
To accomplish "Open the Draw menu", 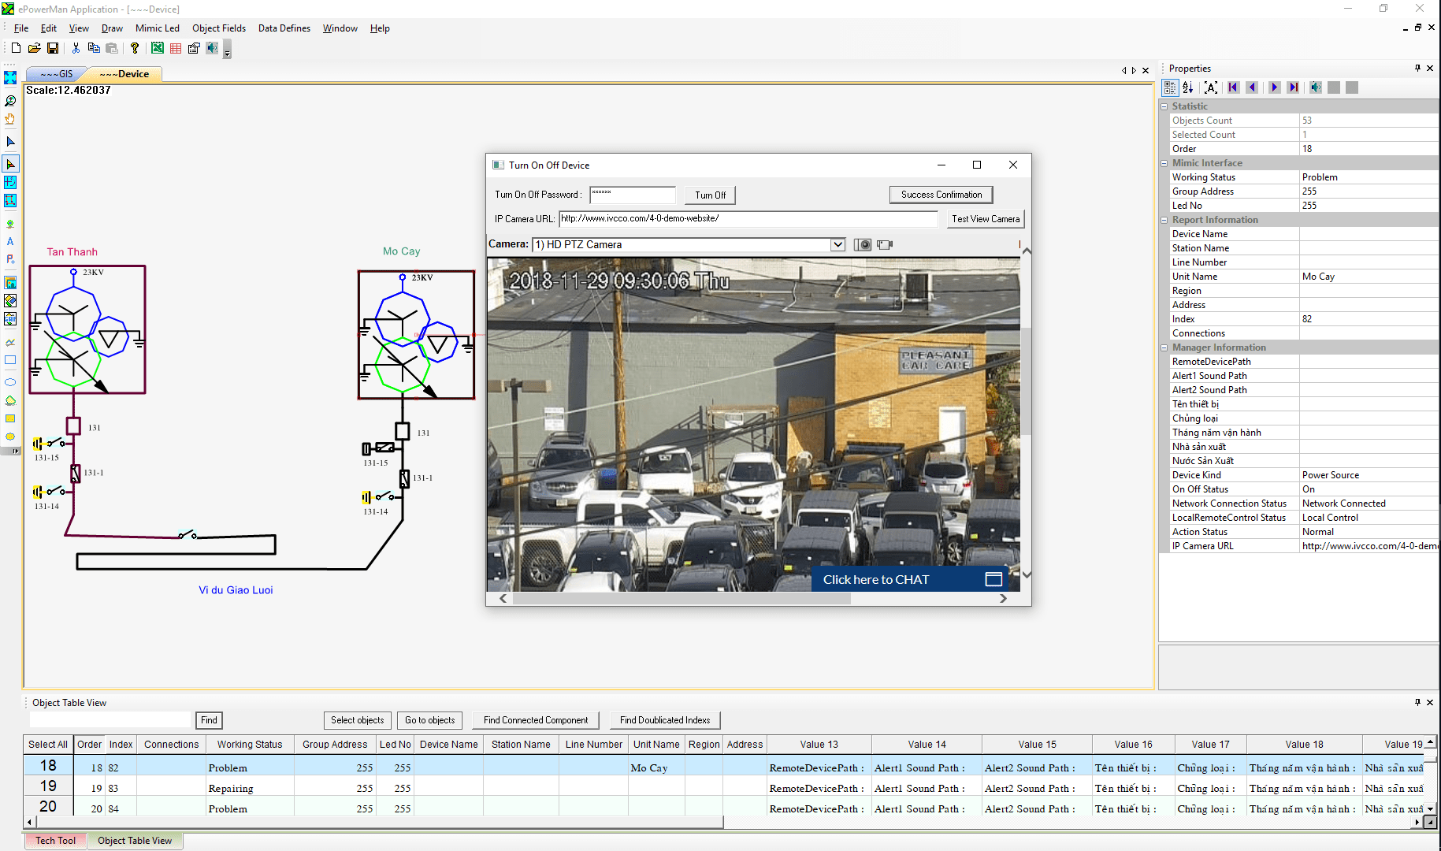I will point(112,28).
